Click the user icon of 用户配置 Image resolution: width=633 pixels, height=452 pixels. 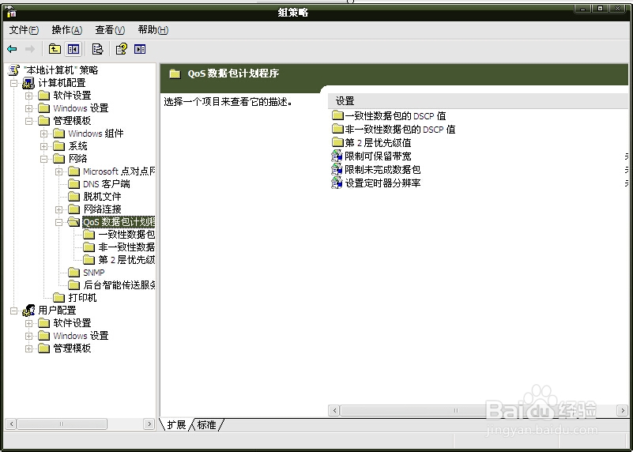click(x=28, y=311)
